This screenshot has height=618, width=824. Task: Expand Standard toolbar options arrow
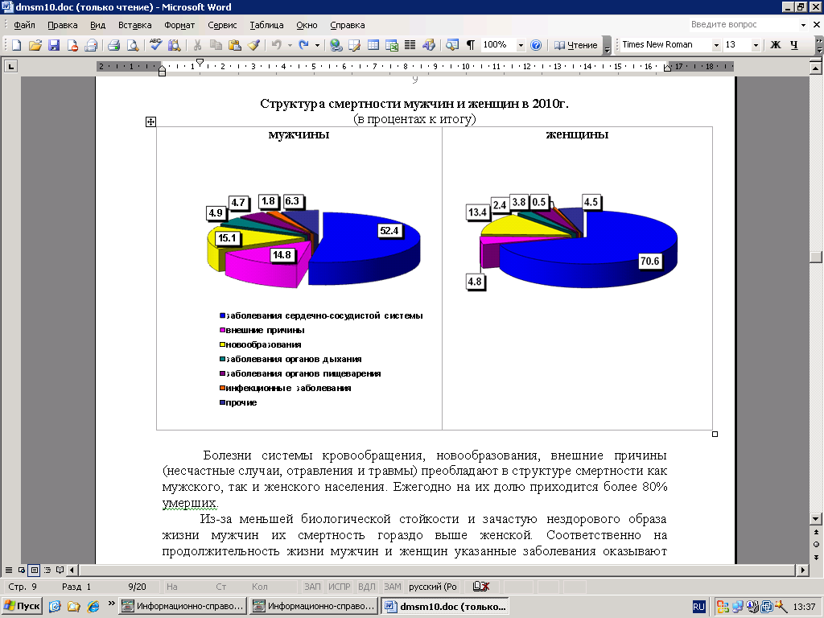(607, 46)
